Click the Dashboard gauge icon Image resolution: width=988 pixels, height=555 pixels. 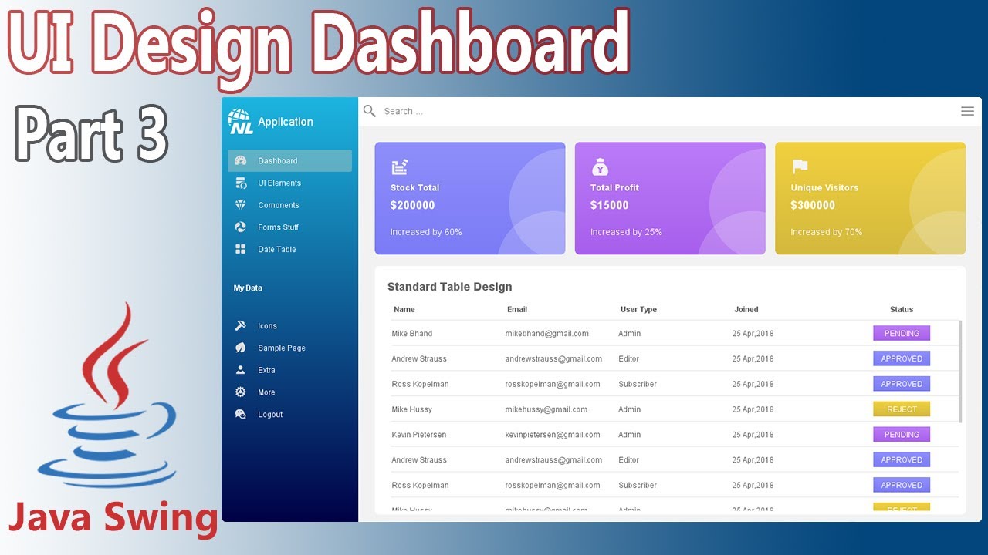[x=240, y=160]
